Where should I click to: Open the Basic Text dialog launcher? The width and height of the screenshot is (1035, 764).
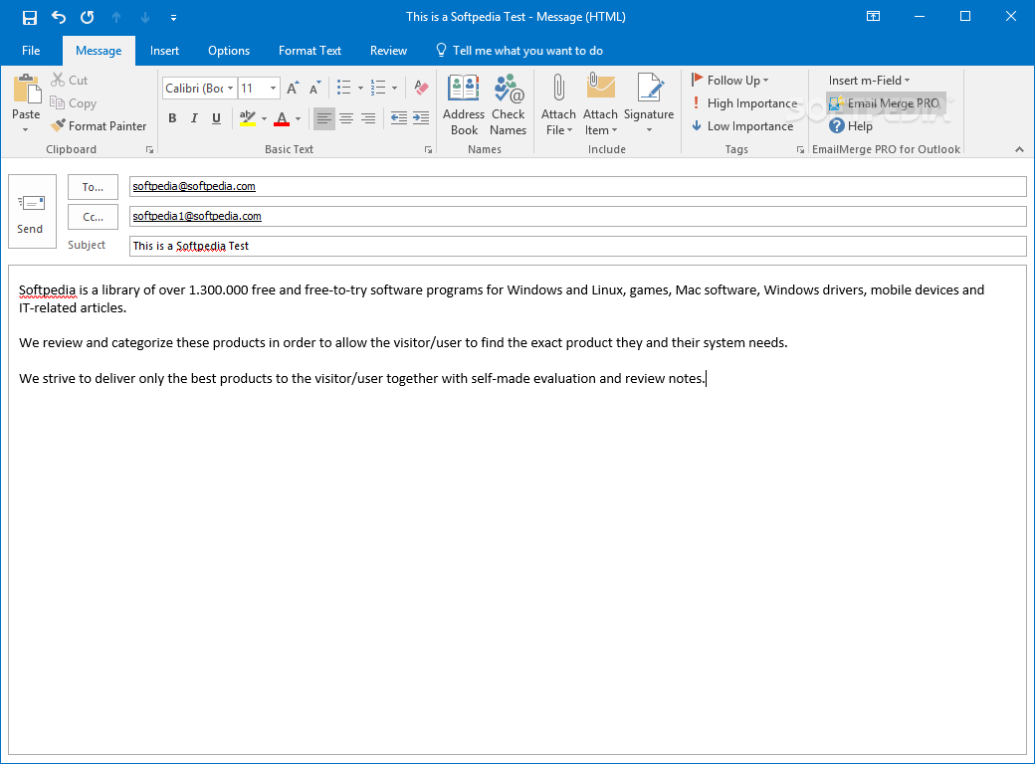428,150
